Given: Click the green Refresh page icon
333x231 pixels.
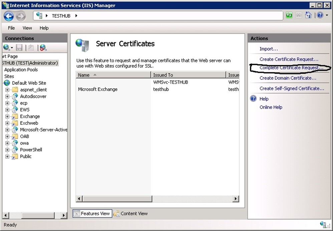Looking at the screenshot, I should coord(289,15).
